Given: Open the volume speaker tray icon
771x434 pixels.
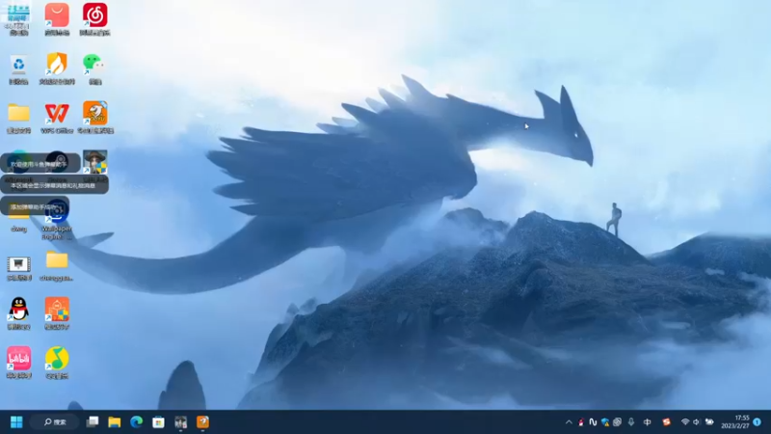Looking at the screenshot, I should coord(696,422).
